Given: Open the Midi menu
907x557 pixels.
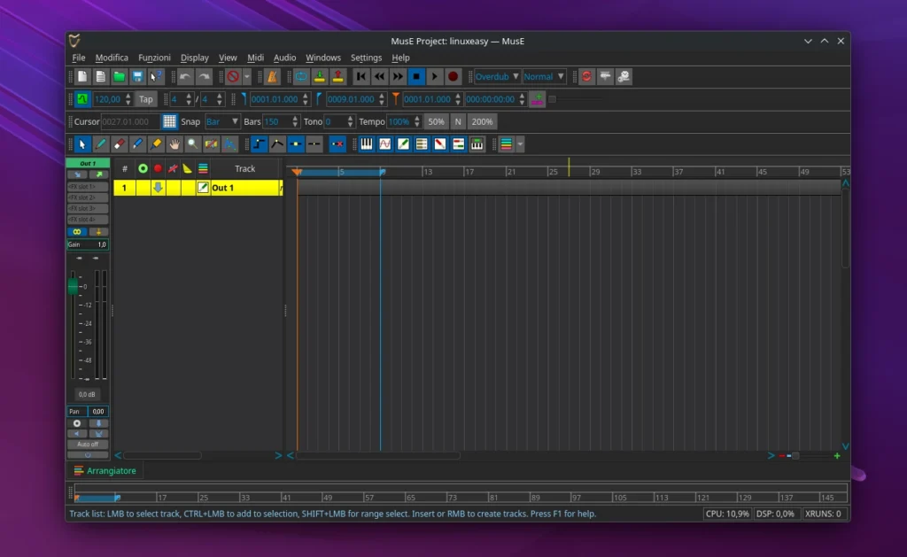Looking at the screenshot, I should [256, 58].
